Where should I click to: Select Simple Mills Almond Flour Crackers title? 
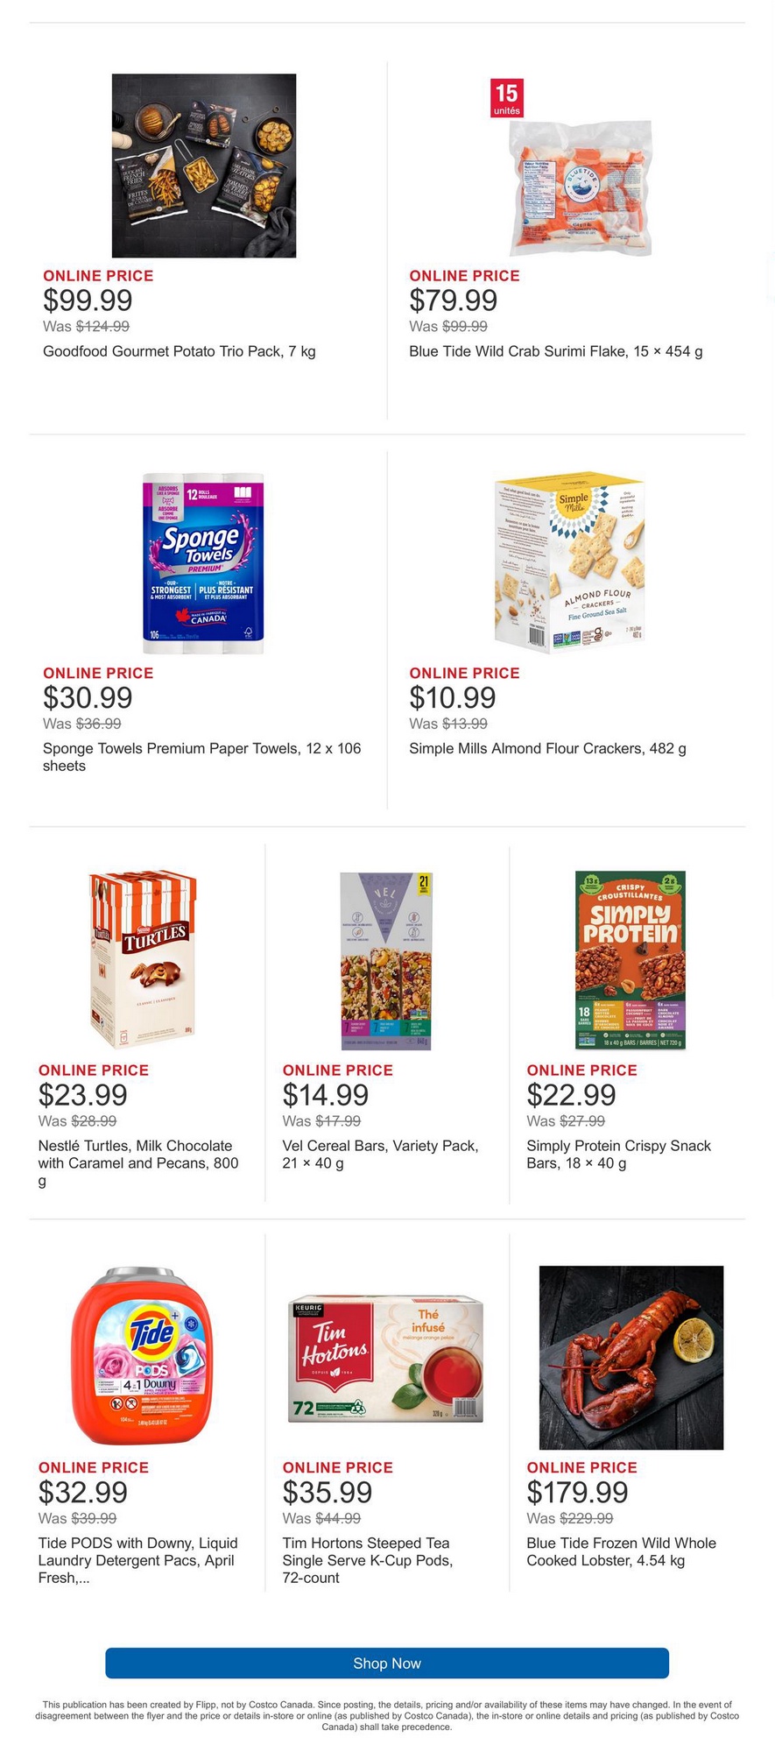pos(547,748)
